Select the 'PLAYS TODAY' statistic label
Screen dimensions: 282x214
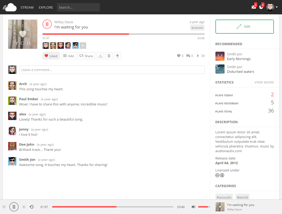(x=224, y=96)
